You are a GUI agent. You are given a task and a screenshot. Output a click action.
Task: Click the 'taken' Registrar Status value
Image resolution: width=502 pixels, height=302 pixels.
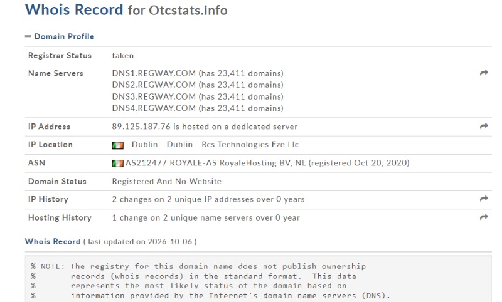122,56
